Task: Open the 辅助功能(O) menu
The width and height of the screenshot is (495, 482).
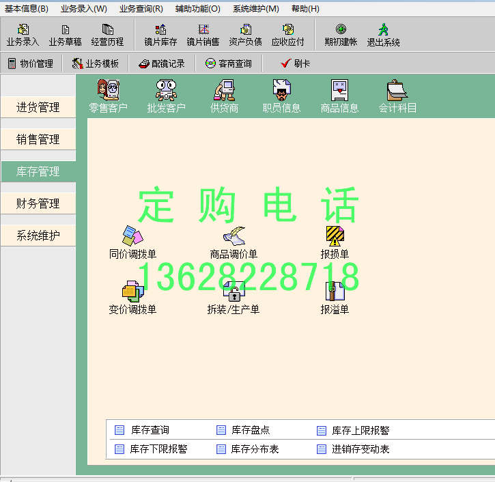Action: 197,8
